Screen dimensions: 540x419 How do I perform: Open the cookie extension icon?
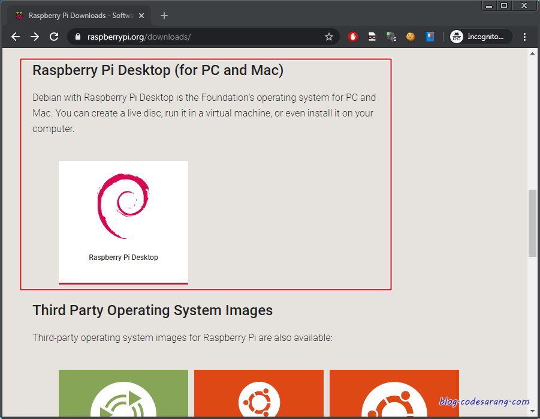pyautogui.click(x=411, y=37)
